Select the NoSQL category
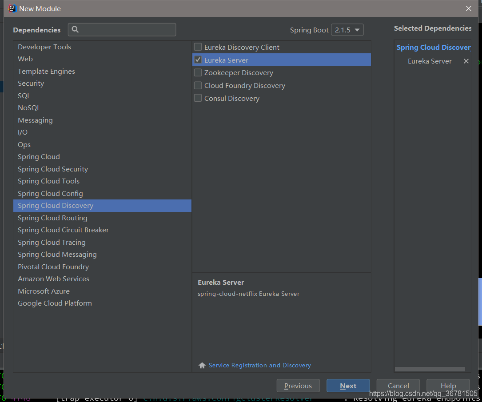The image size is (482, 402). 102,108
